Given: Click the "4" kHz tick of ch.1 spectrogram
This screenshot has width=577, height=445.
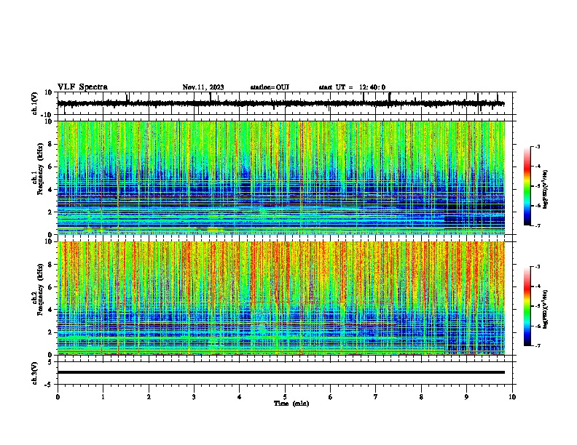Looking at the screenshot, I should pos(50,190).
